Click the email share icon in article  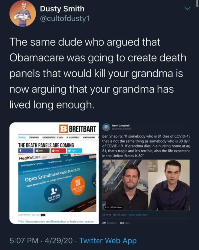click(x=42, y=151)
